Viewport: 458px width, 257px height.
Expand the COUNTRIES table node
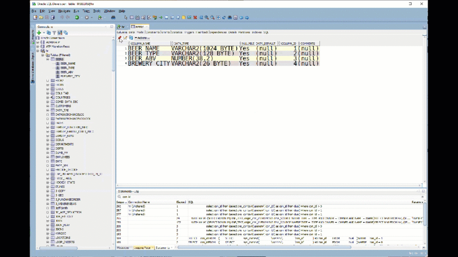[47, 97]
